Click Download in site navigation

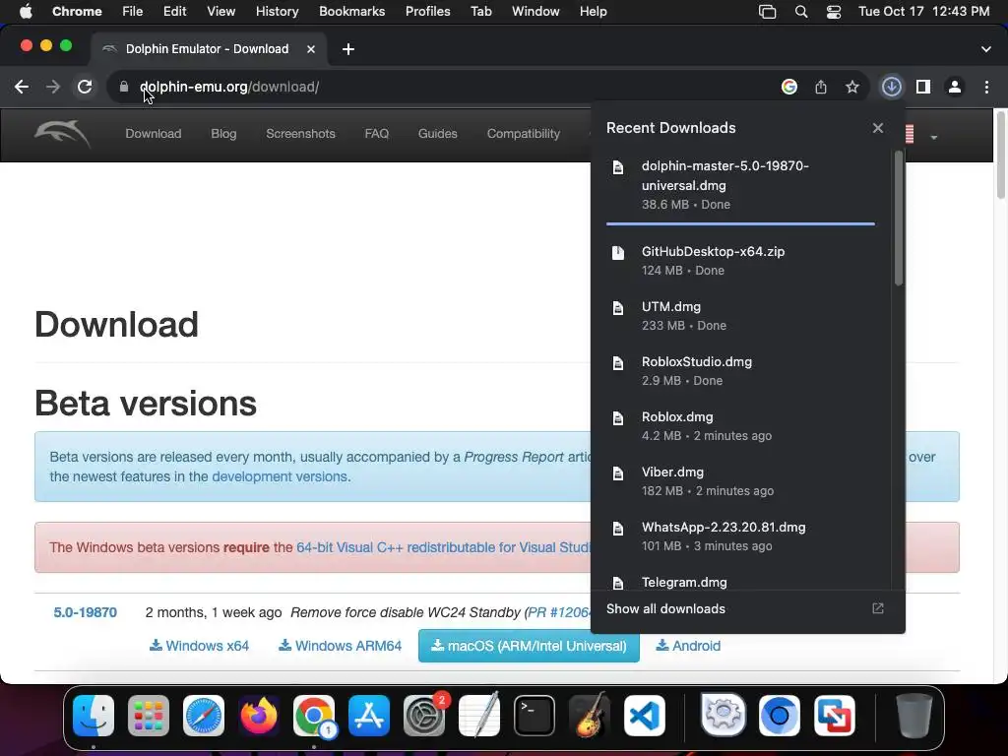tap(153, 134)
